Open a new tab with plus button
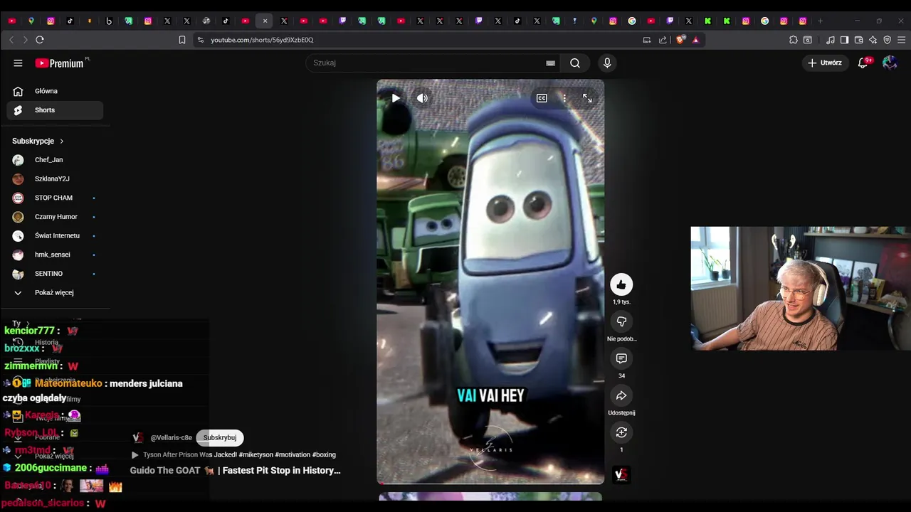 (x=820, y=21)
